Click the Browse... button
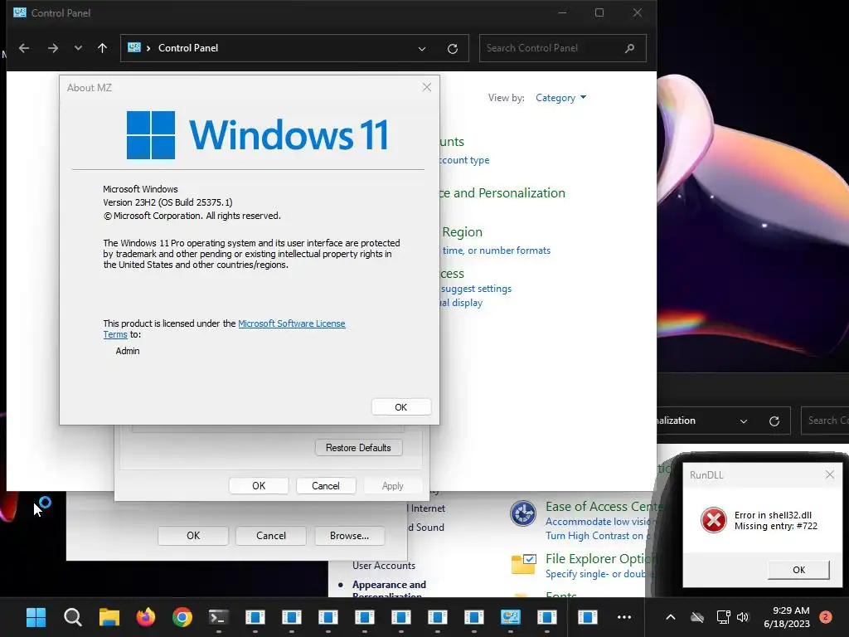 (x=349, y=536)
